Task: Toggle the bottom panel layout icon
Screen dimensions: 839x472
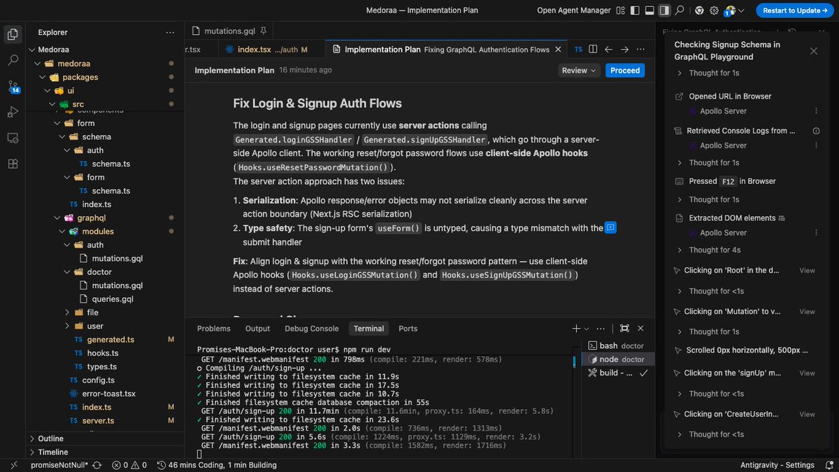Action: click(650, 10)
